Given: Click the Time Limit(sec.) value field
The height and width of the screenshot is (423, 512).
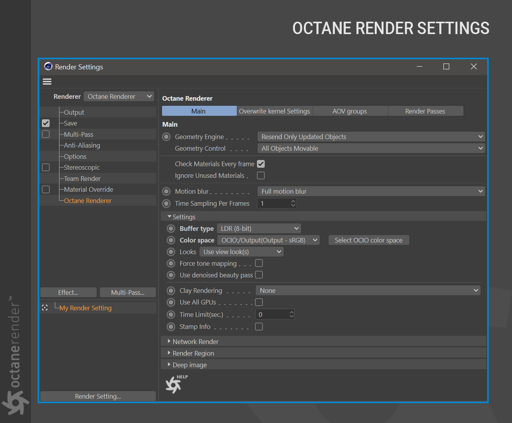Looking at the screenshot, I should pos(272,315).
